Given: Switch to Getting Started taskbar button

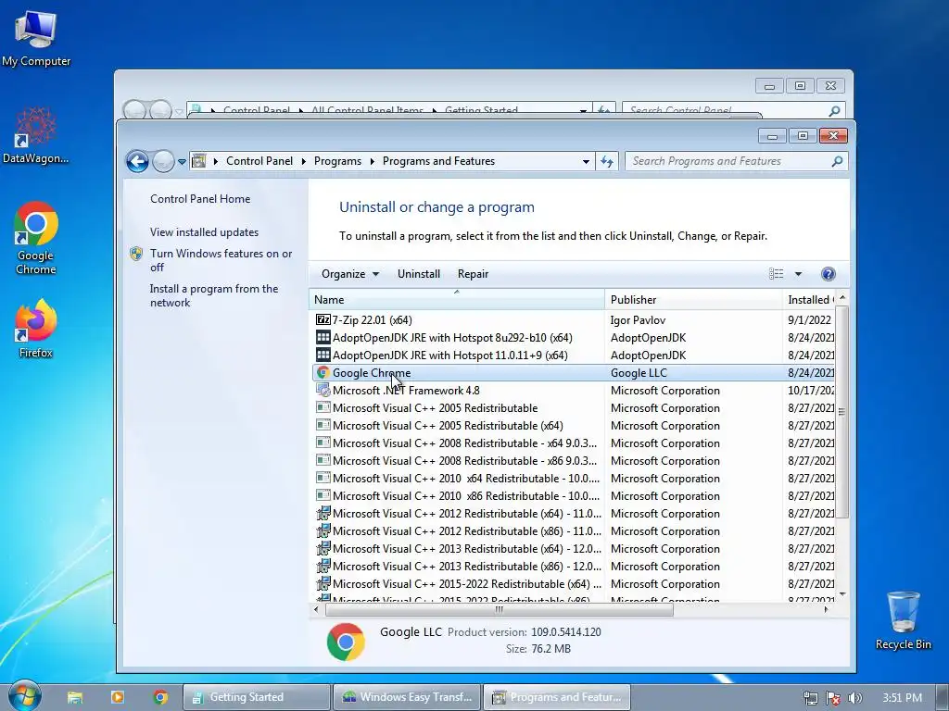Looking at the screenshot, I should click(257, 697).
